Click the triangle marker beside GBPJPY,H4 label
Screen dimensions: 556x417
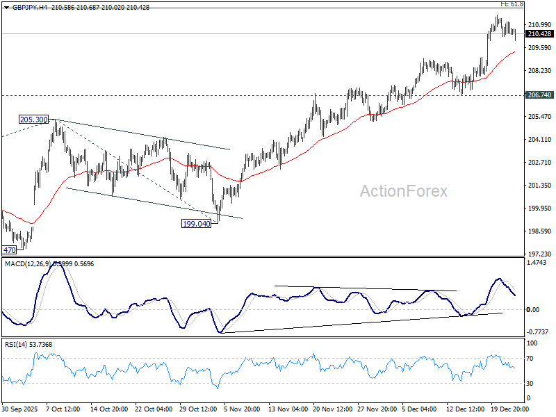[6, 6]
